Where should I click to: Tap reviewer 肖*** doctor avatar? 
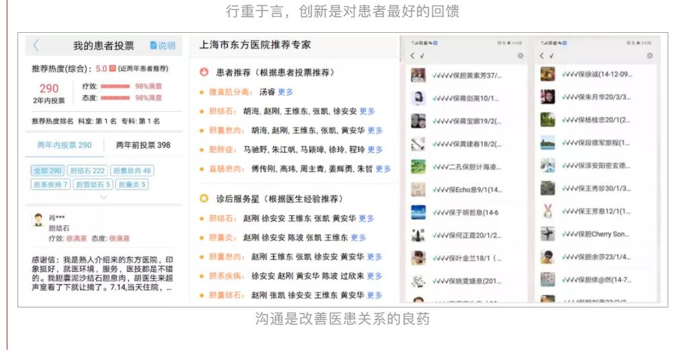tap(38, 220)
